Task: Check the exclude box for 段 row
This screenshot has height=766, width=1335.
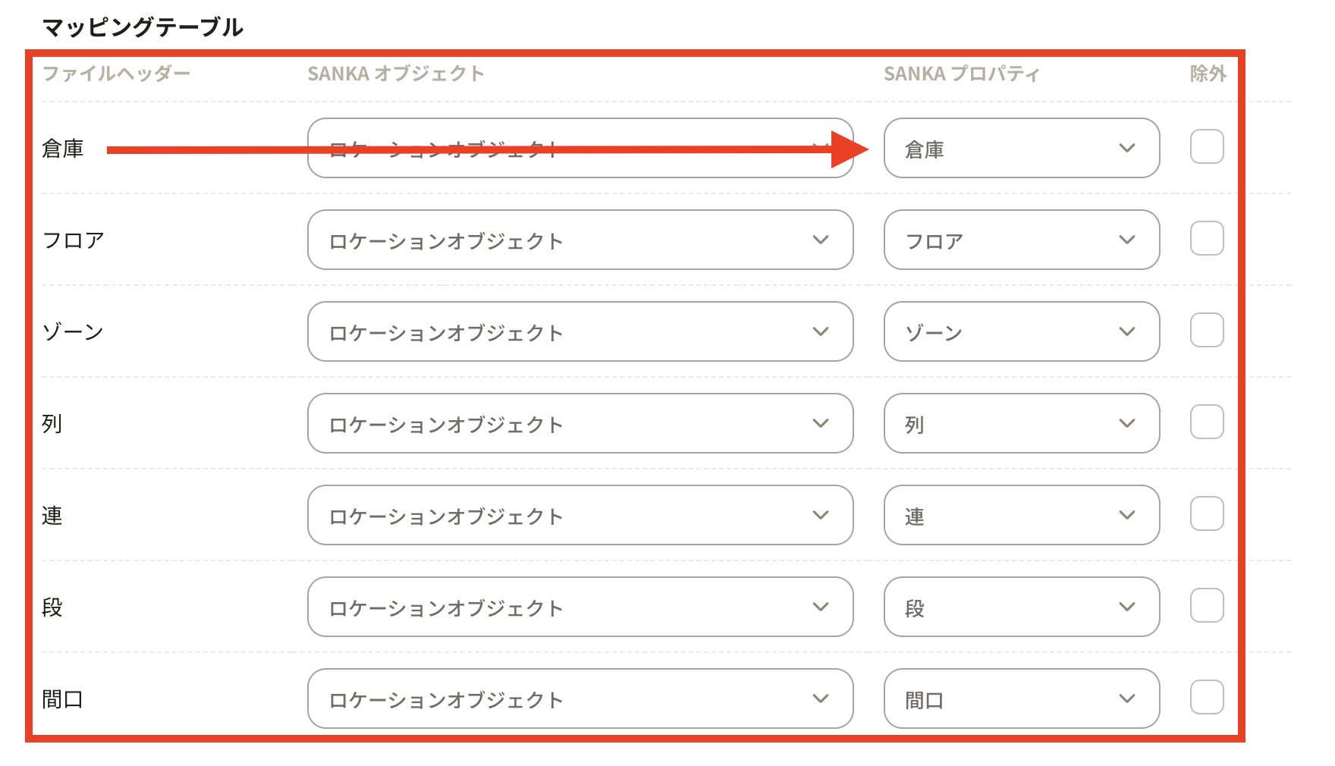Action: pyautogui.click(x=1206, y=606)
